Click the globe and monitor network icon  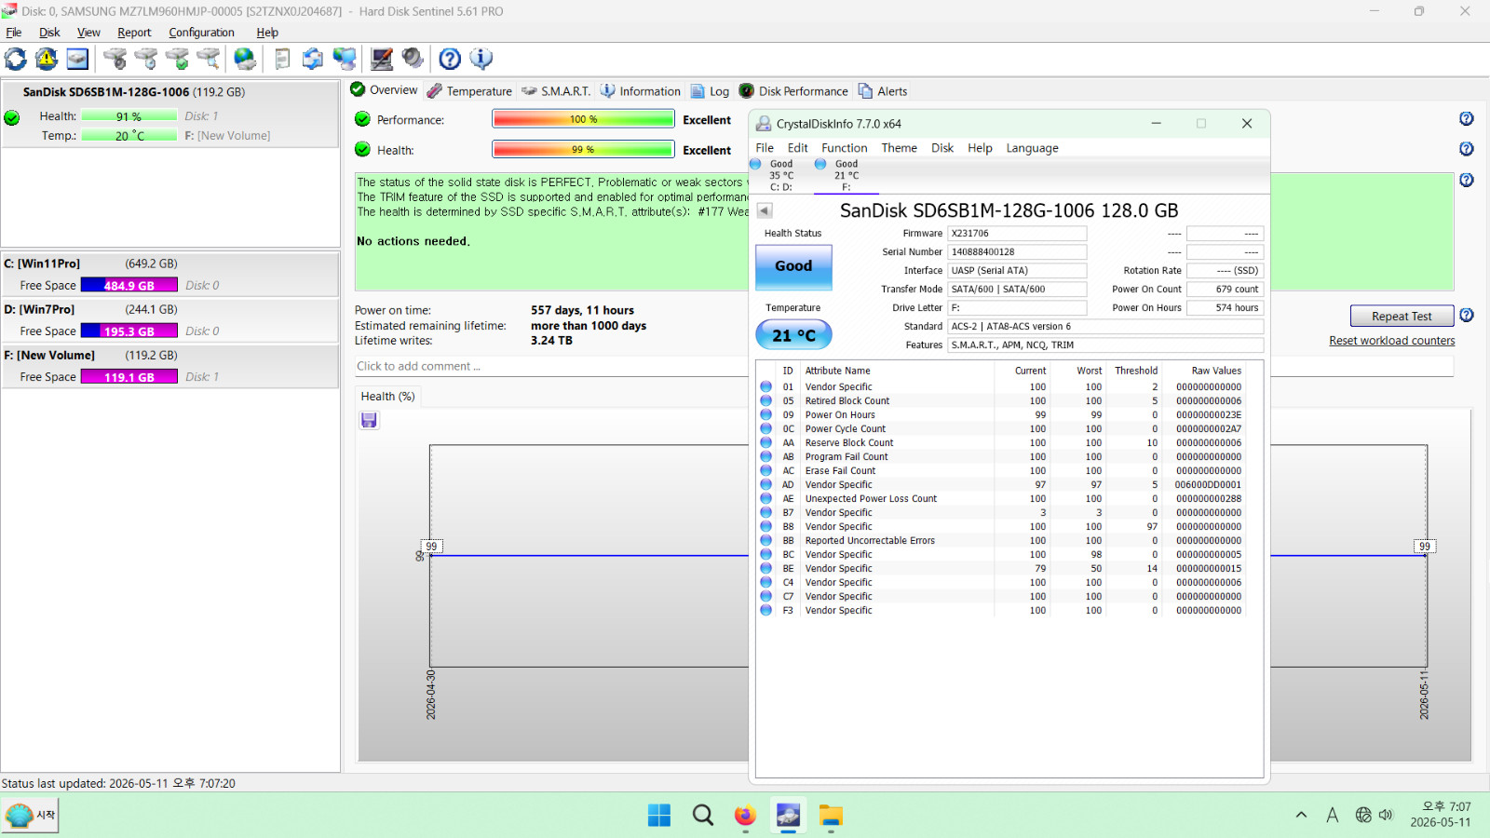click(345, 59)
